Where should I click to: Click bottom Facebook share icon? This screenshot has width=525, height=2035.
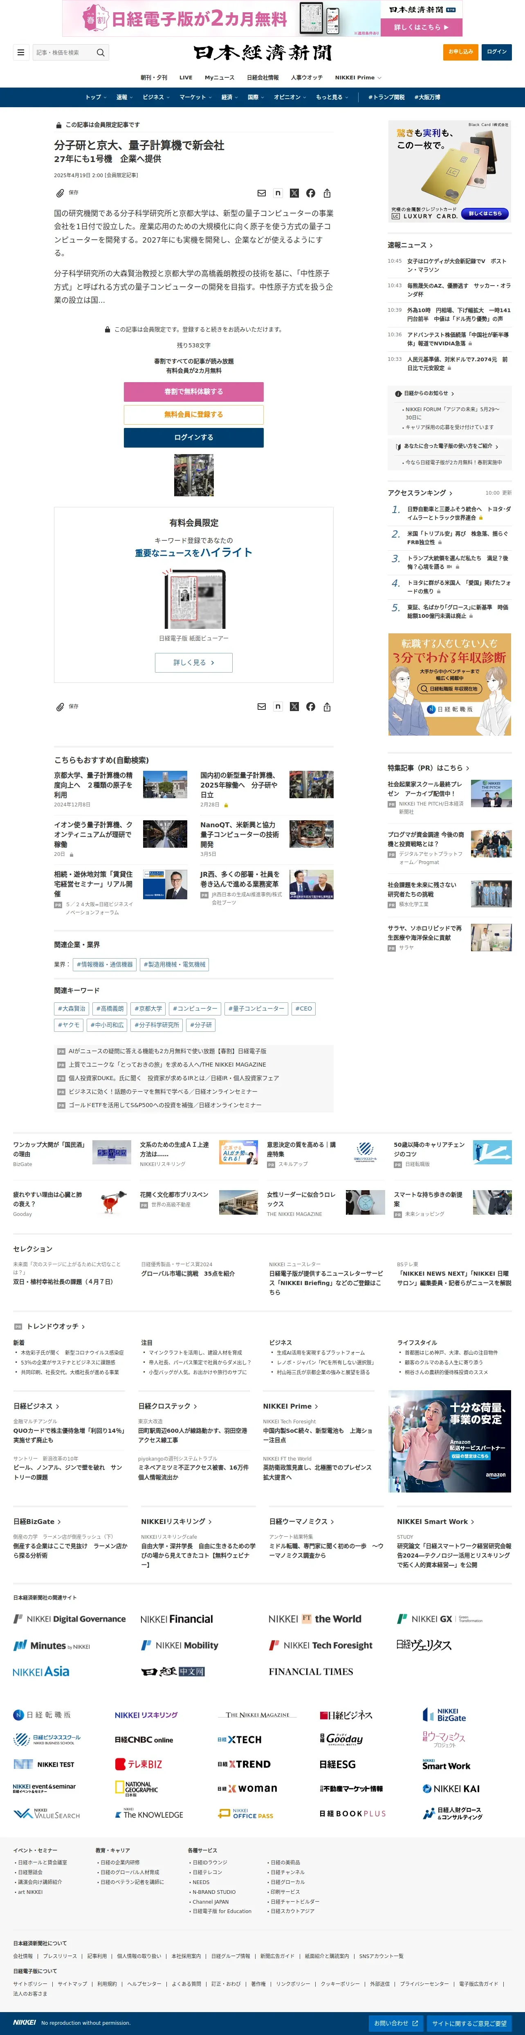pos(310,707)
